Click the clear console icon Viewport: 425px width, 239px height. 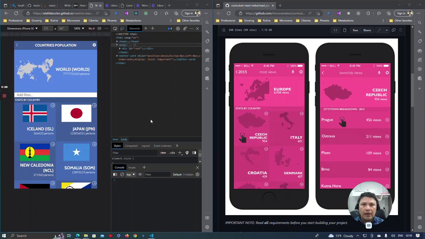pos(122,175)
